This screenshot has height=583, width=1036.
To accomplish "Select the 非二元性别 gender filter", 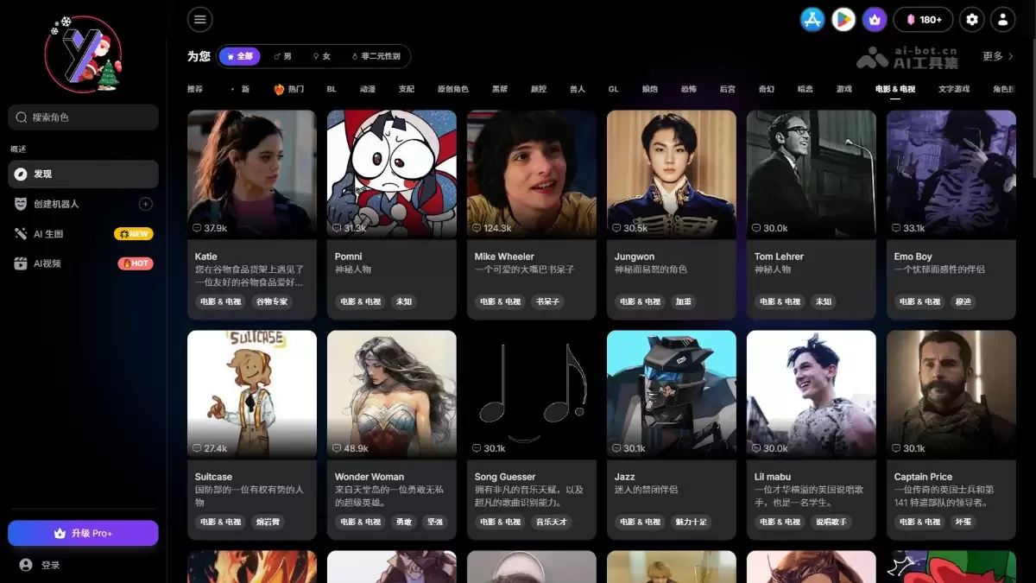I will point(376,56).
